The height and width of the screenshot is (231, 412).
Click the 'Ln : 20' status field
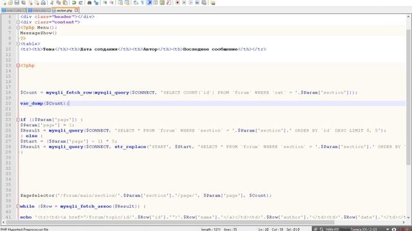tap(263, 230)
